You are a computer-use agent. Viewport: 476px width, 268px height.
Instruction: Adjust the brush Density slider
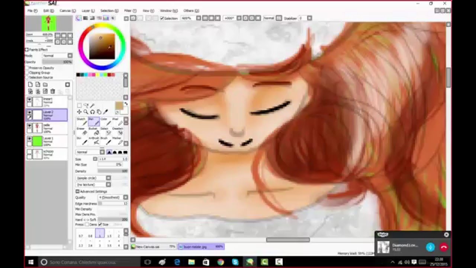click(113, 171)
